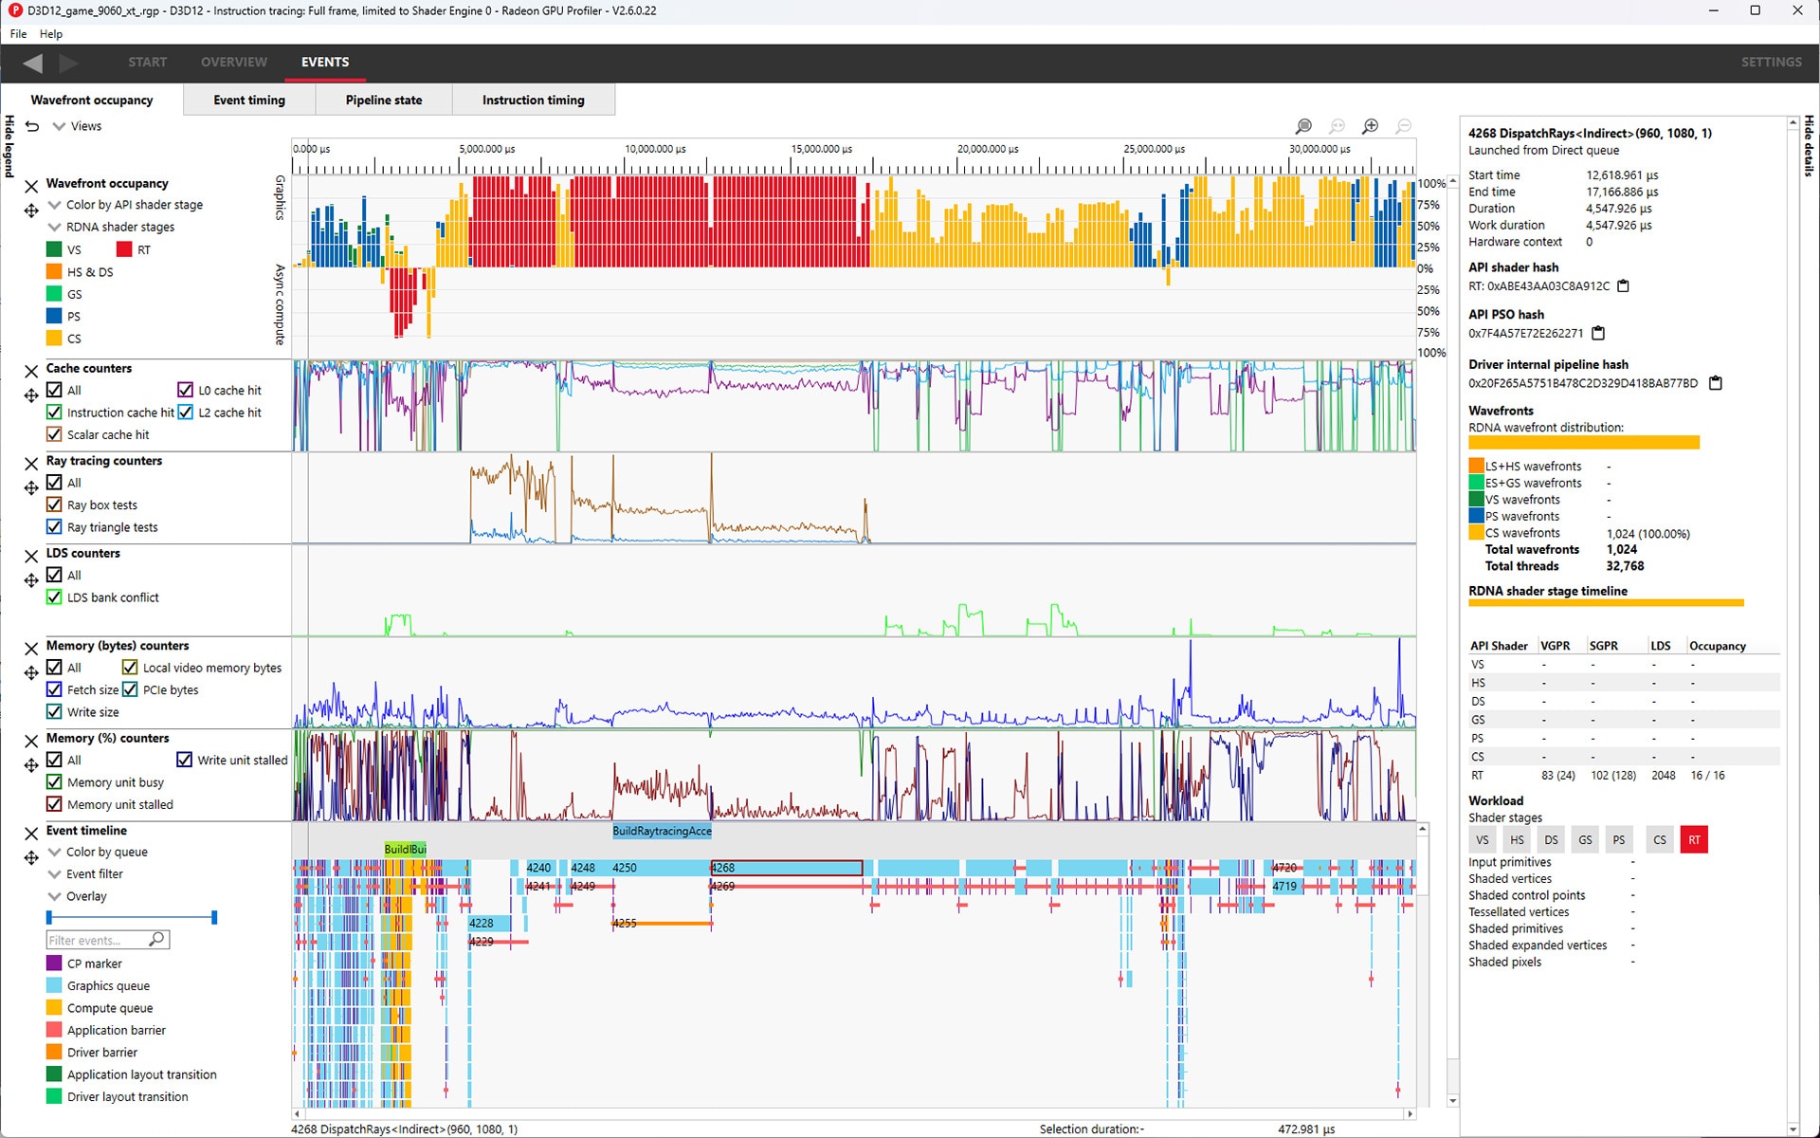Viewport: 1820px width, 1138px height.
Task: Expand the Views dropdown
Action: [59, 126]
